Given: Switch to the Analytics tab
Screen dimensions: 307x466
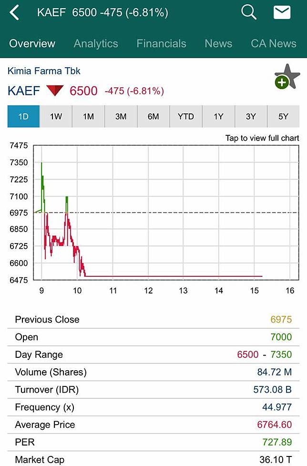Looking at the screenshot, I should click(96, 44).
